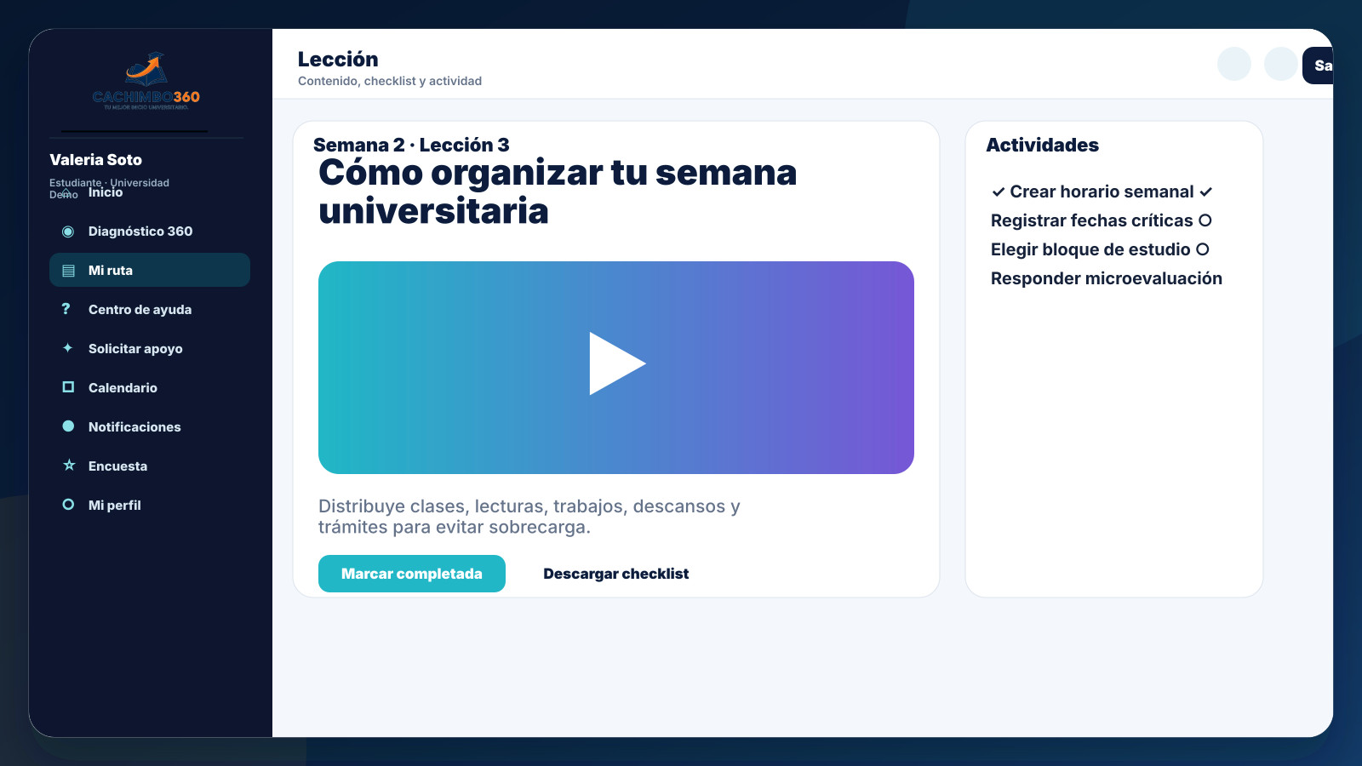Click the Crear horario semanal activity text
Image resolution: width=1362 pixels, height=766 pixels.
(x=1102, y=191)
